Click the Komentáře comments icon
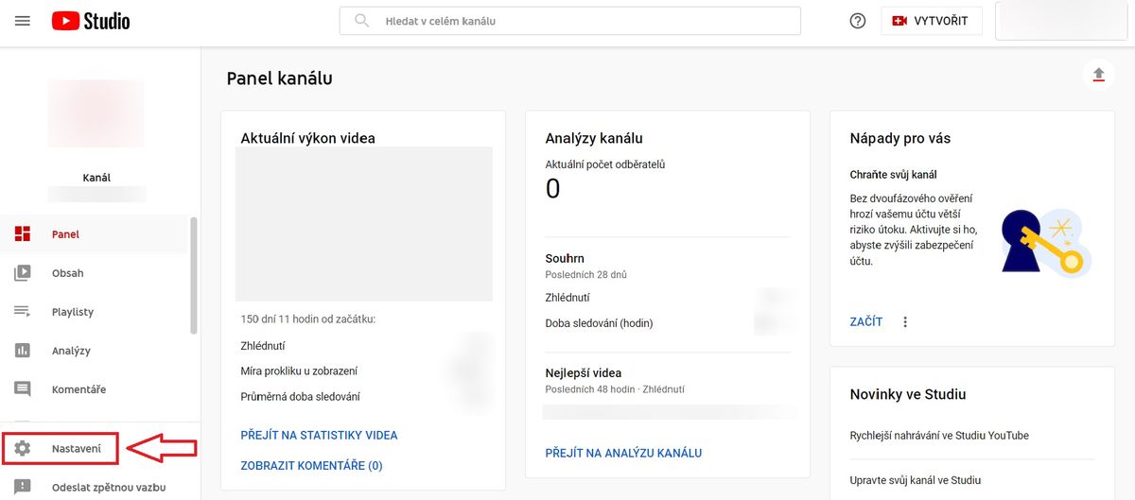Viewport: 1135px width, 500px height. [23, 389]
